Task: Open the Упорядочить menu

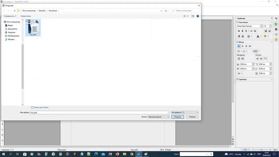Action: 10,16
